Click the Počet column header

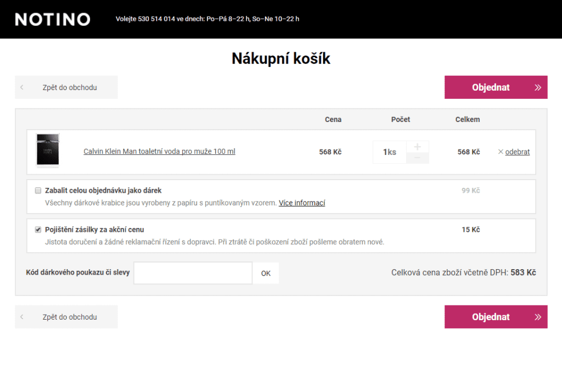click(400, 119)
